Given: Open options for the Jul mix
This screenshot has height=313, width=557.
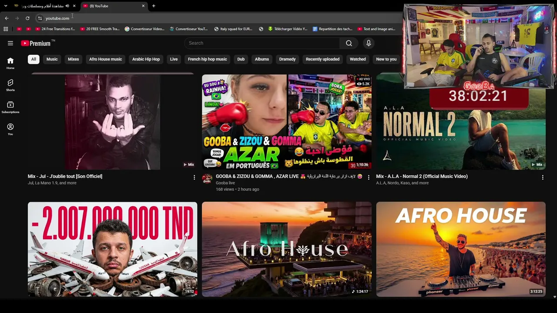Looking at the screenshot, I should click(x=194, y=177).
